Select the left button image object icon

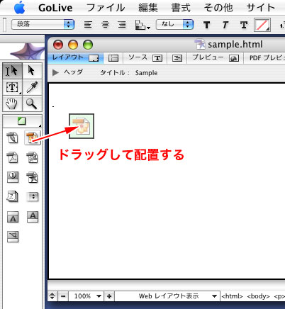coord(13,217)
